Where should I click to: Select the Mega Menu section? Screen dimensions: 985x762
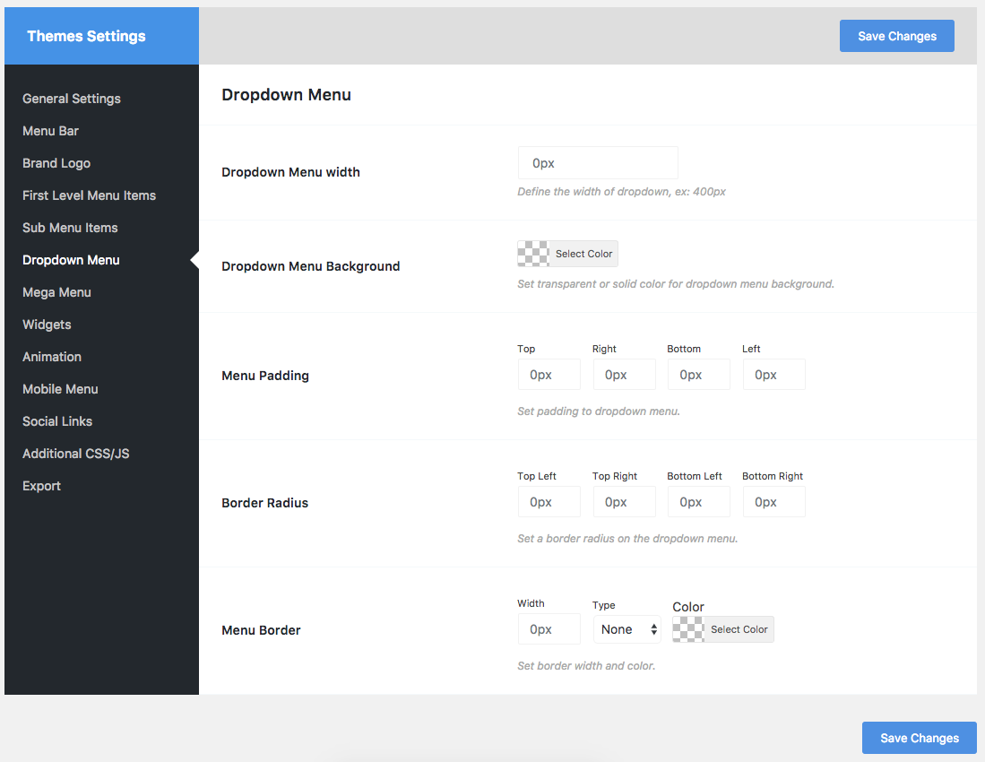[56, 292]
